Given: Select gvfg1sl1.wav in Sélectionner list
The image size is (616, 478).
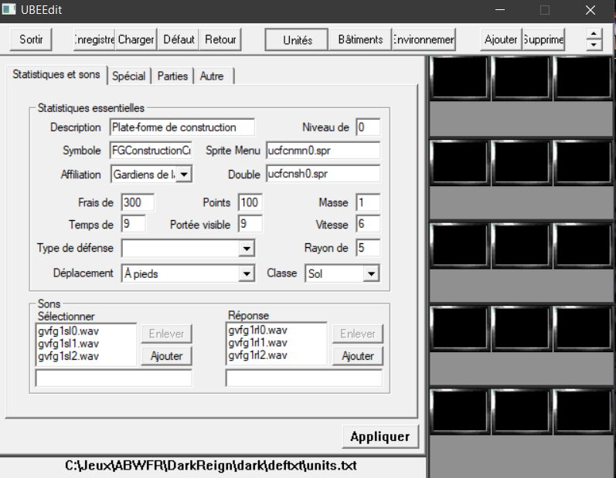Looking at the screenshot, I should [x=68, y=344].
